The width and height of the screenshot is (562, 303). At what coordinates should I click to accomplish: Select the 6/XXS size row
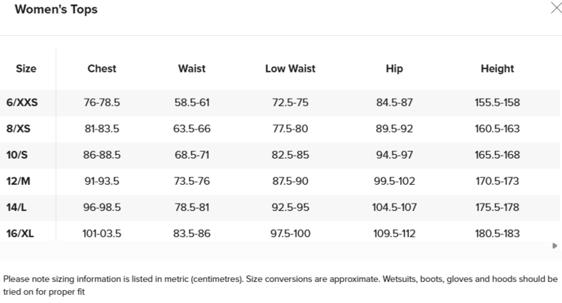22,102
